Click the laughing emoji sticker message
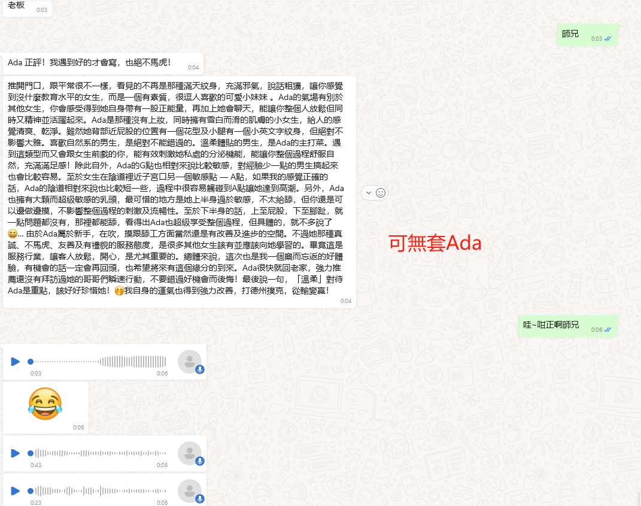 (x=45, y=405)
